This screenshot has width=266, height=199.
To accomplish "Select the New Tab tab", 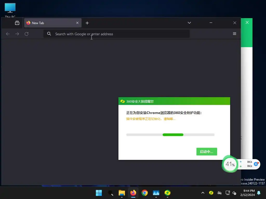I will (x=53, y=23).
